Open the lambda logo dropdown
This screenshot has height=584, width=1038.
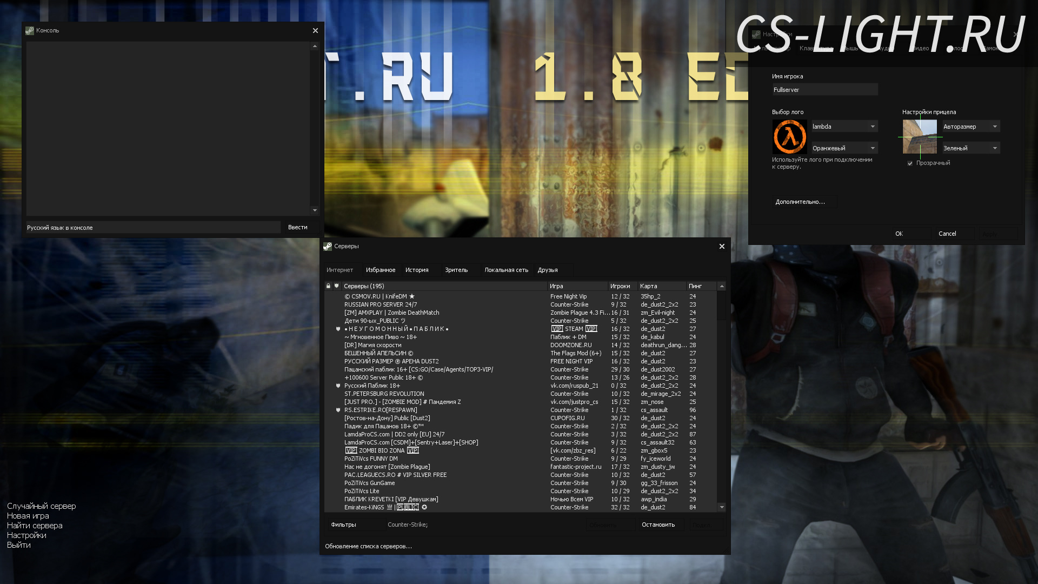[844, 127]
